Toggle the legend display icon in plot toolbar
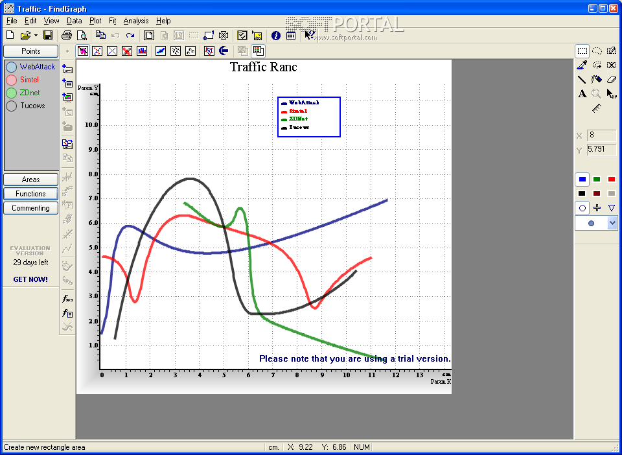This screenshot has width=622, height=455. click(259, 51)
